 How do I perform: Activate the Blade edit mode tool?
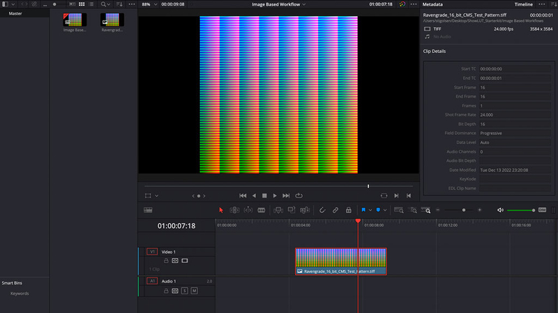pos(262,209)
